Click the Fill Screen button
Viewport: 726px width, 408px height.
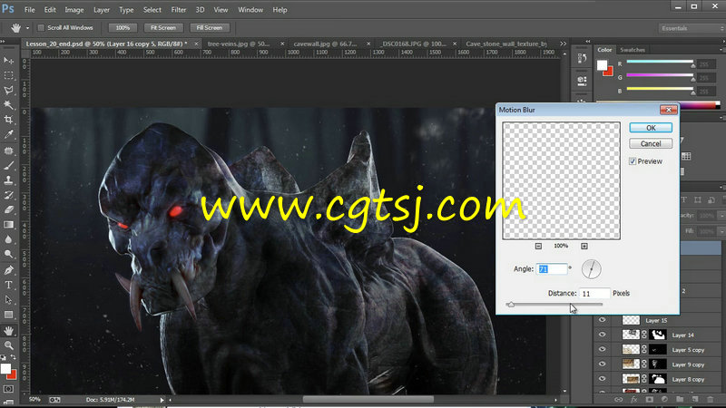210,28
